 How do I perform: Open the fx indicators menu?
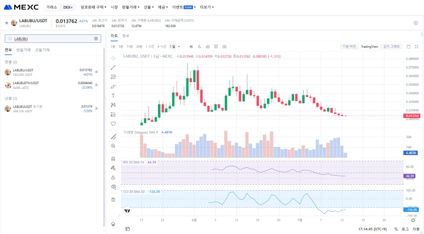199,47
